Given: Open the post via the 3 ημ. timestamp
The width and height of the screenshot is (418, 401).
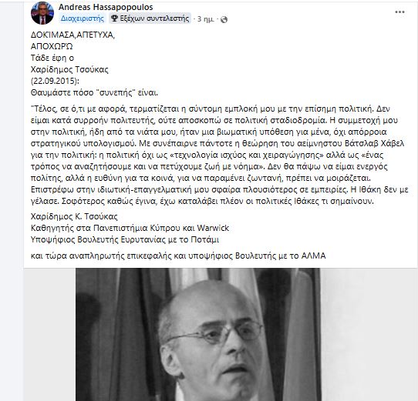Looking at the screenshot, I should 206,19.
